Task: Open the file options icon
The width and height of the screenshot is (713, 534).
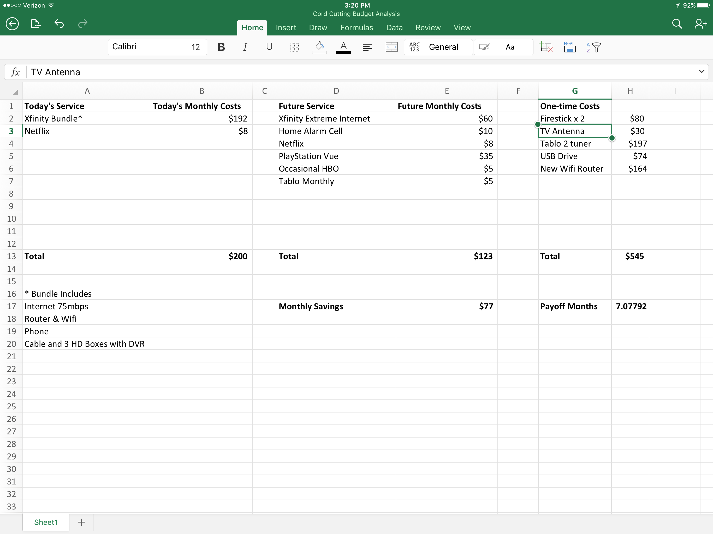Action: [35, 24]
